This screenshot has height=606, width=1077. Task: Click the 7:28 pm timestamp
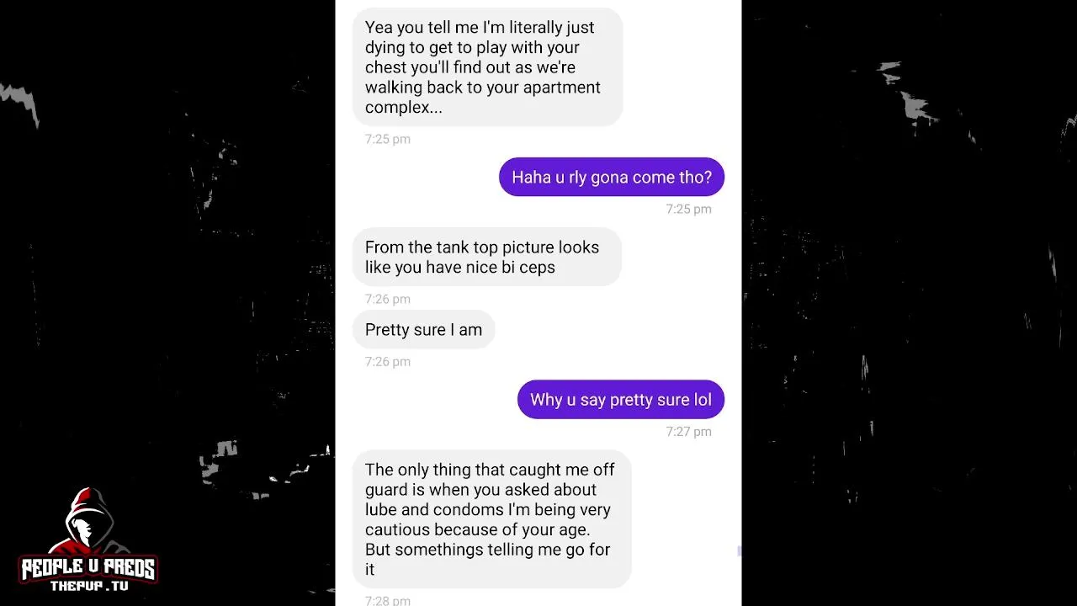[387, 601]
